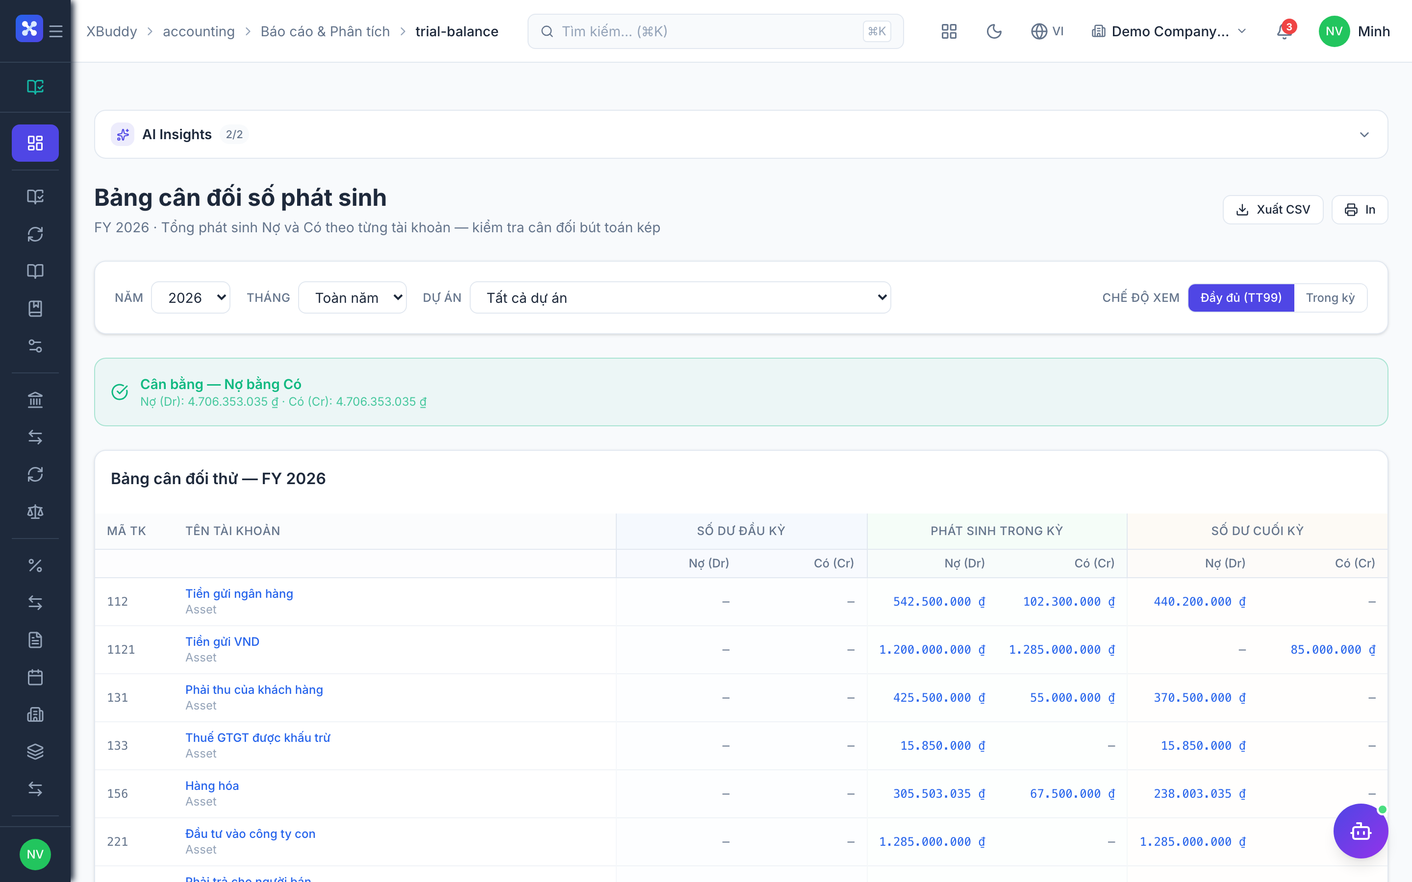1412x882 pixels.
Task: Toggle the hamburger sidebar menu
Action: (x=56, y=31)
